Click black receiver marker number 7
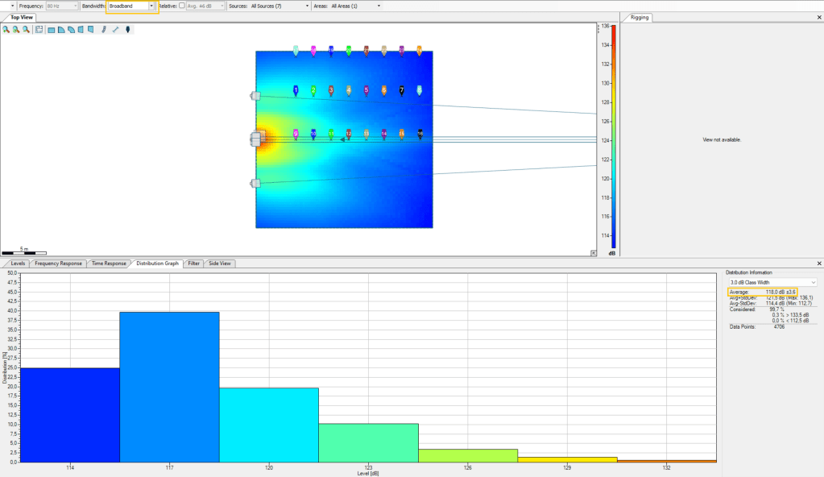824x477 pixels. [402, 91]
